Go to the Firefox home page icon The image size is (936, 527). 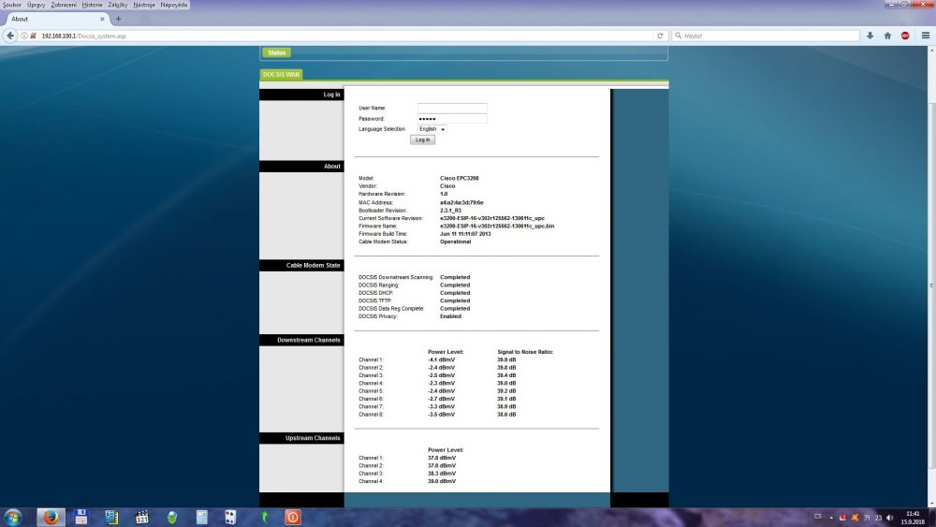pyautogui.click(x=887, y=36)
